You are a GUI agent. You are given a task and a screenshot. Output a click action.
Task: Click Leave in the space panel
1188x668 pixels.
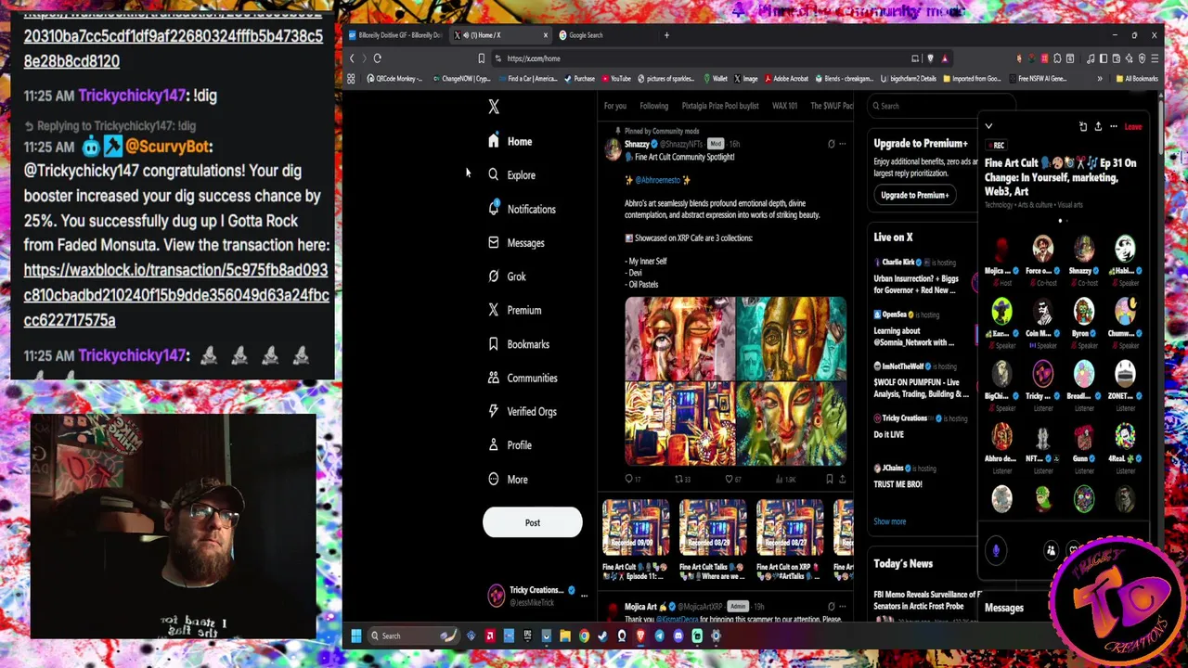[1133, 126]
